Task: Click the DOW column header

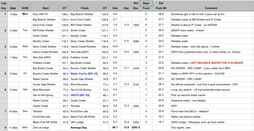Action: (26, 8)
